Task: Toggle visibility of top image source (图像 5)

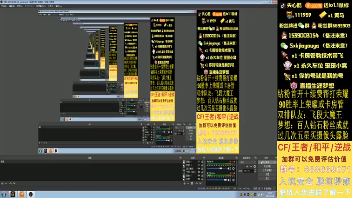Action: coord(199,161)
